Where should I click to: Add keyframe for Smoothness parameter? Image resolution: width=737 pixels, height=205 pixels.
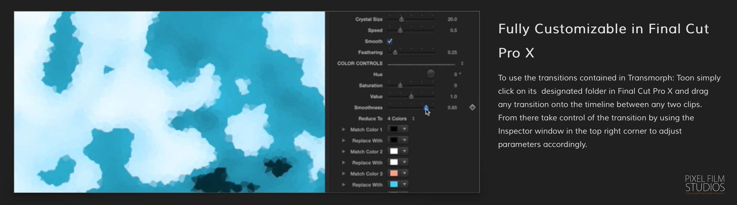[472, 107]
